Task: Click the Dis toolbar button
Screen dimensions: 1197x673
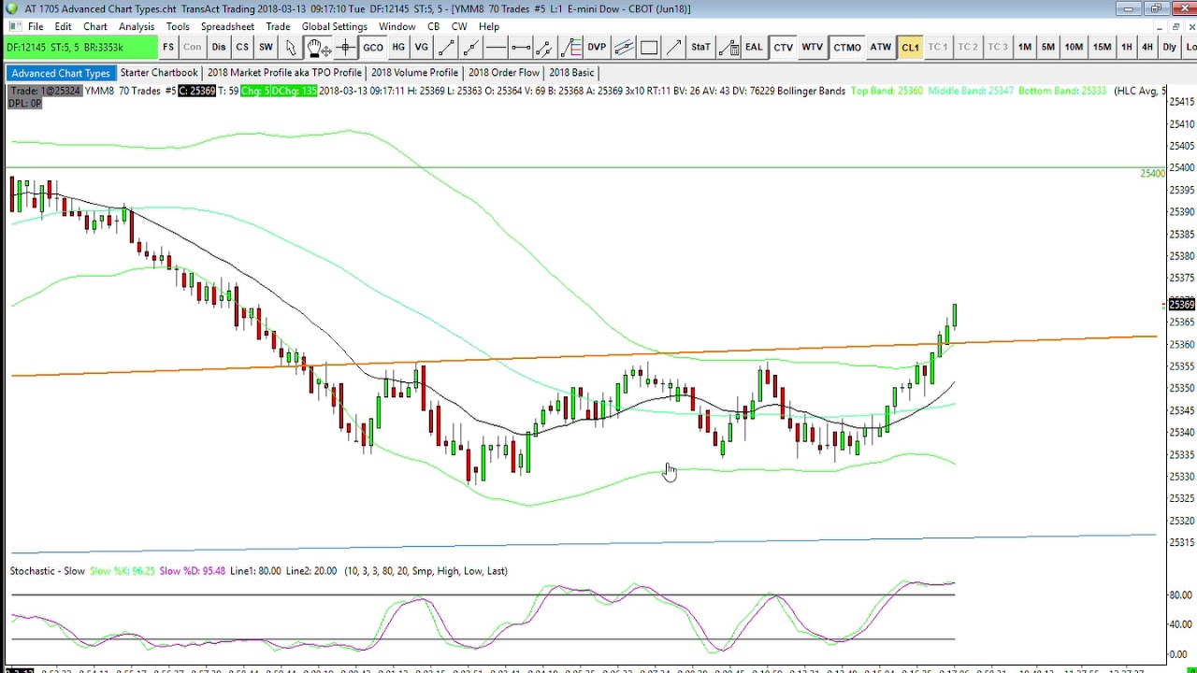Action: (x=218, y=47)
